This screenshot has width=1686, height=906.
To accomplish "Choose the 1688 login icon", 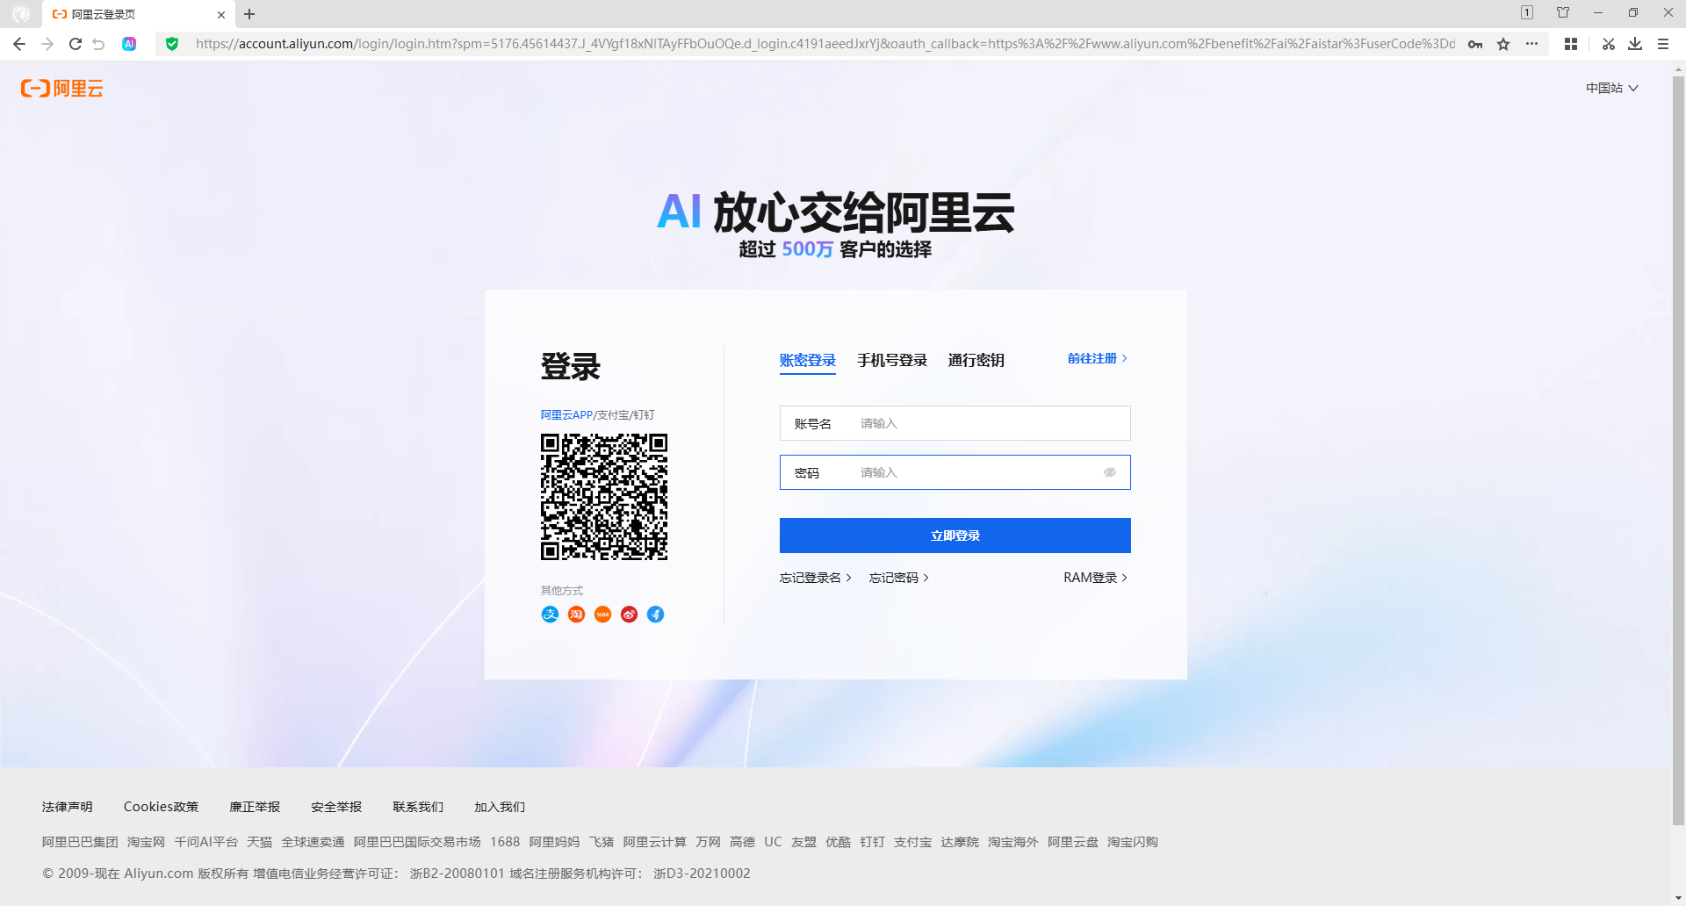I will 602,615.
